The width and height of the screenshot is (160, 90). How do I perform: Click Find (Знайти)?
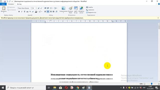click(x=89, y=7)
